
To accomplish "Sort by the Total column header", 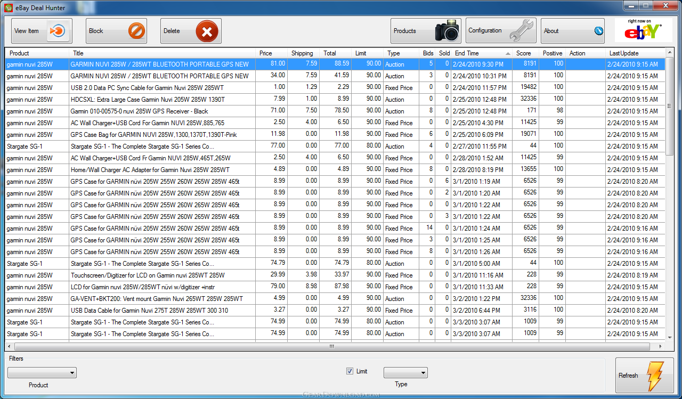I will tap(336, 53).
